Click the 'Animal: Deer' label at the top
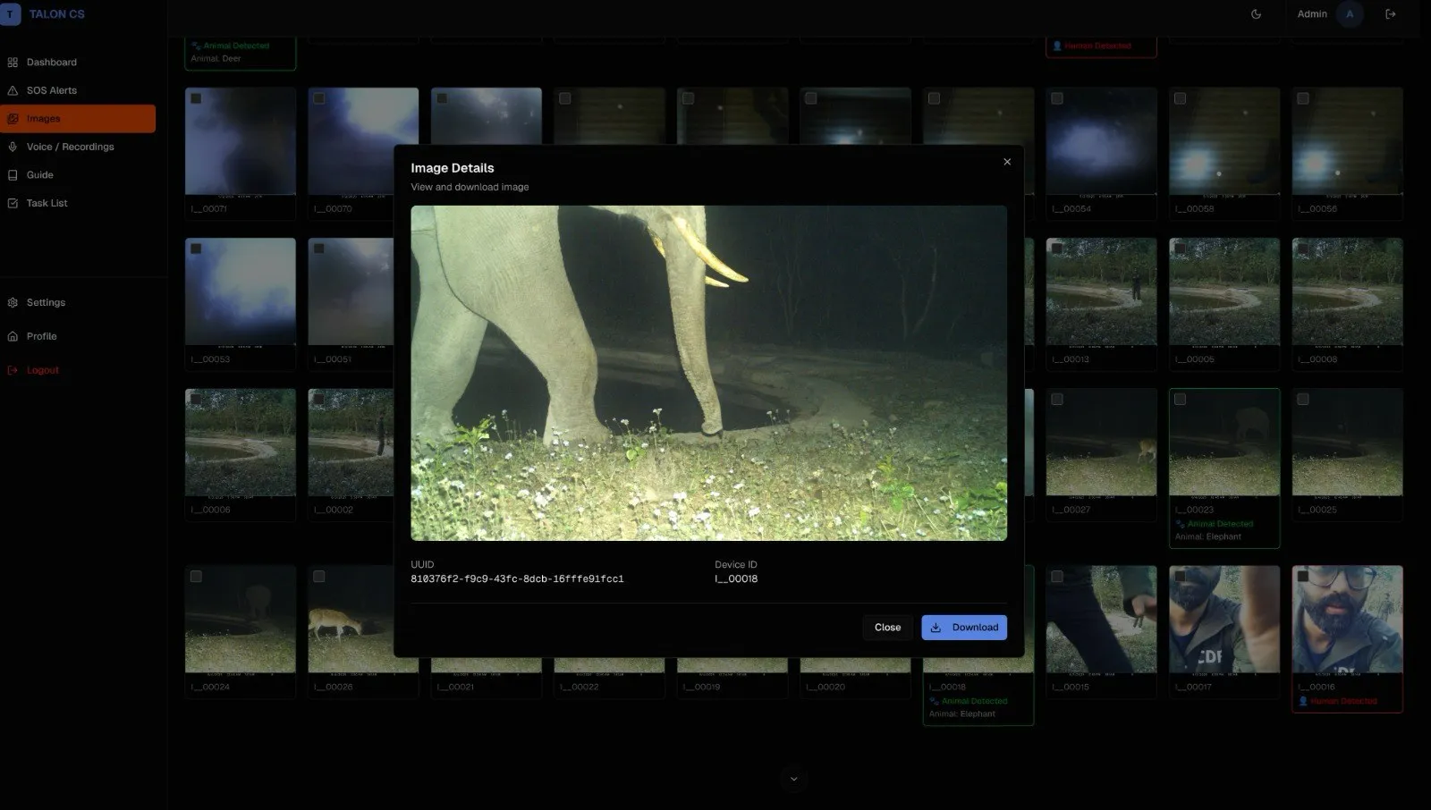This screenshot has width=1431, height=810. coord(216,58)
